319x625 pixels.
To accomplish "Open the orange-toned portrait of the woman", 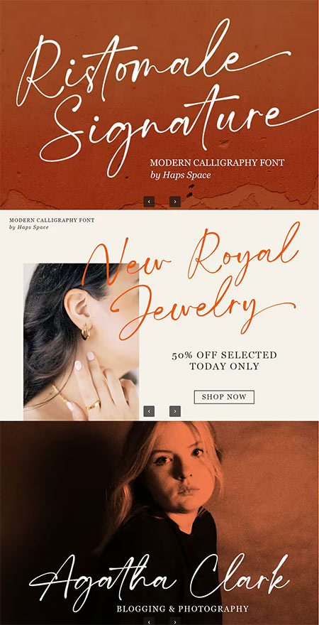I will coord(159,523).
